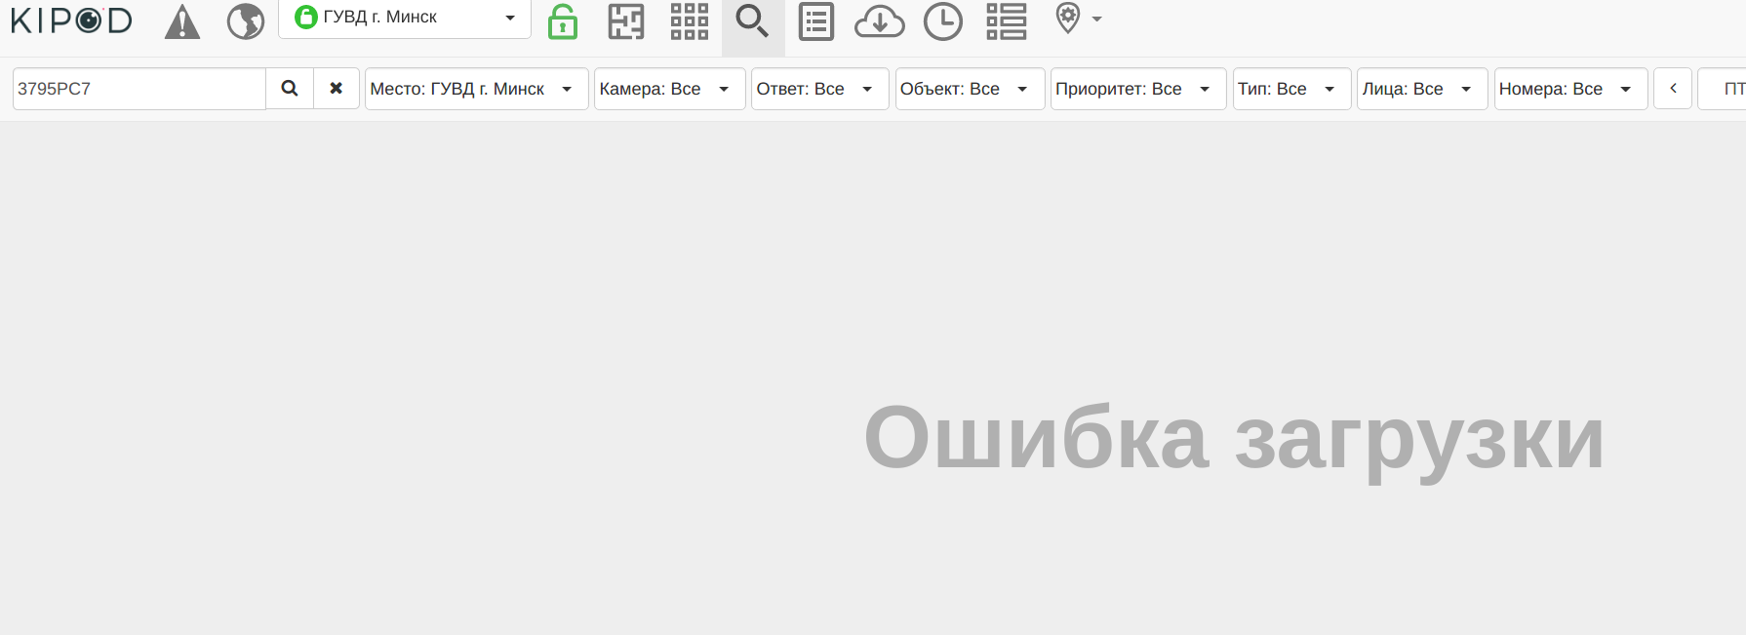Expand the Камера: Все filter
The width and height of the screenshot is (1746, 635).
pyautogui.click(x=670, y=89)
